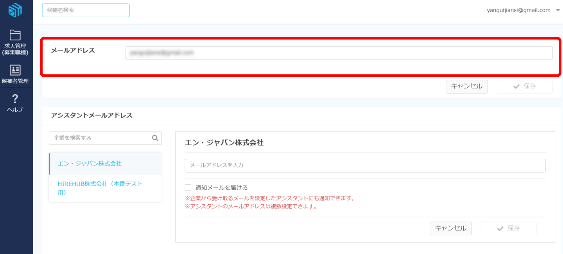Open 候補者管理 person card icon
Screen dimensions: 563x254
15,70
